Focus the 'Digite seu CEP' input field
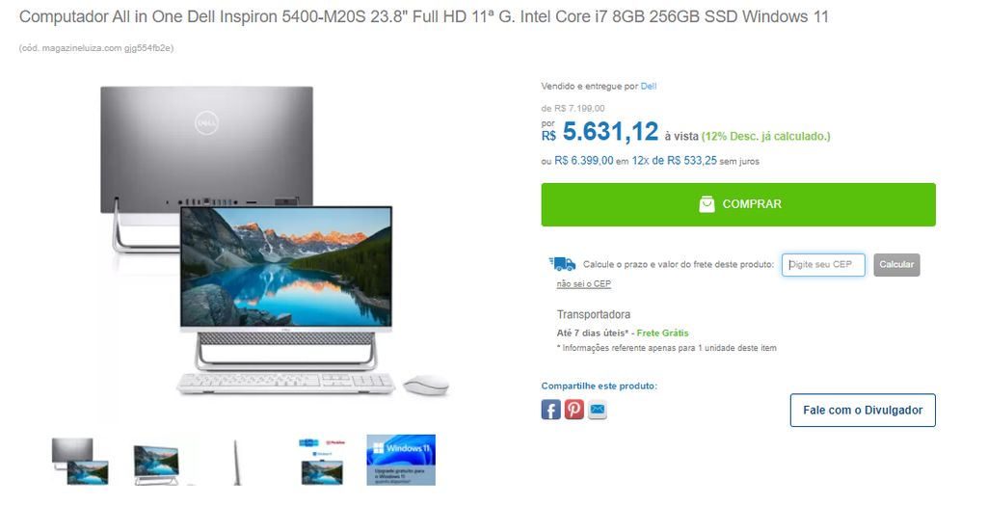 (823, 264)
